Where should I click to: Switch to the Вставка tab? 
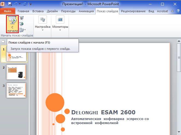point(38,11)
